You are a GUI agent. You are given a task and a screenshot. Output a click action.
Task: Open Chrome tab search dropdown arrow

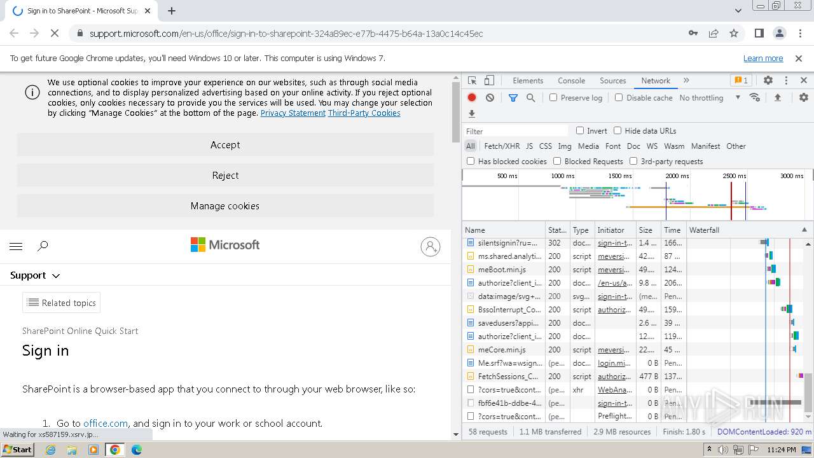pos(738,11)
